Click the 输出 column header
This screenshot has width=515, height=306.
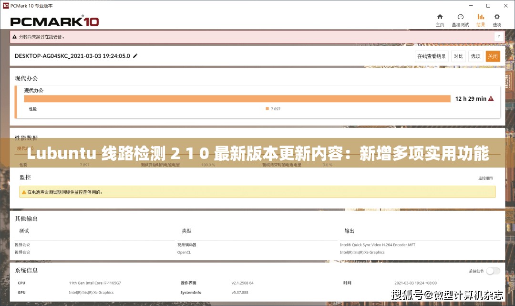(x=349, y=231)
